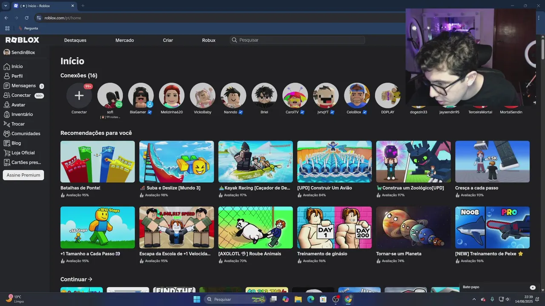Open the Mercado menu

[125, 40]
